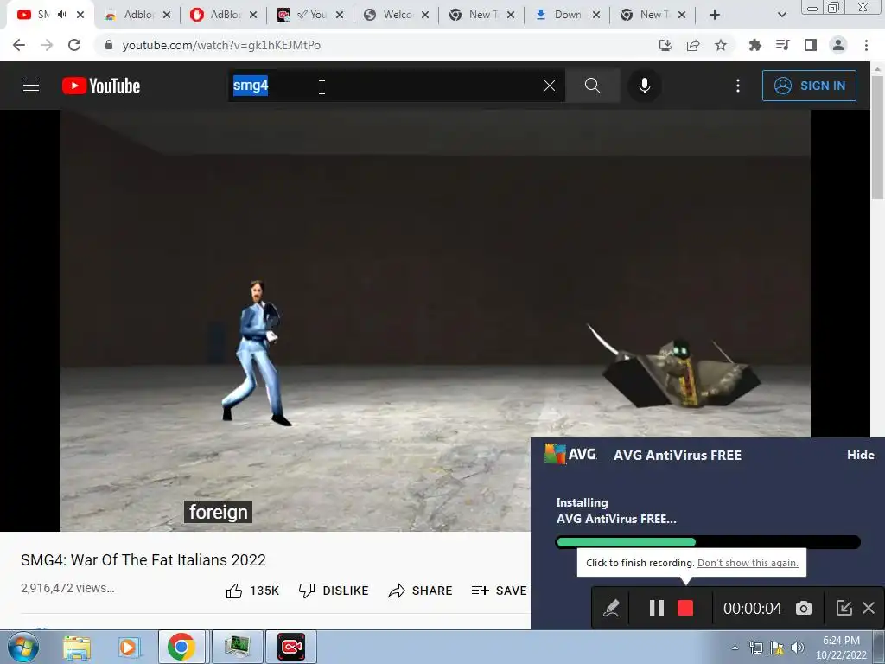The image size is (885, 664).
Task: Toggle Chrome side panel icon
Action: pyautogui.click(x=811, y=45)
